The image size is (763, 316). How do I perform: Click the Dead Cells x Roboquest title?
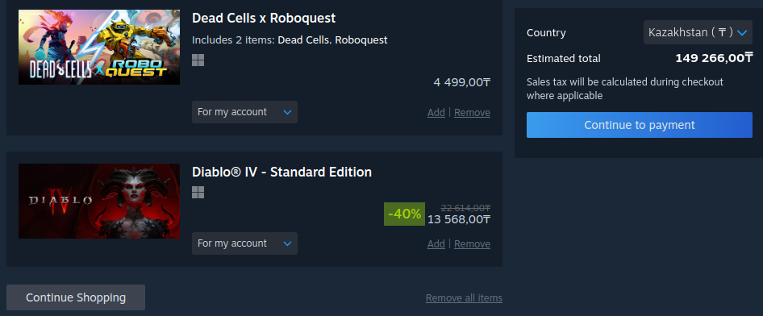pyautogui.click(x=264, y=18)
